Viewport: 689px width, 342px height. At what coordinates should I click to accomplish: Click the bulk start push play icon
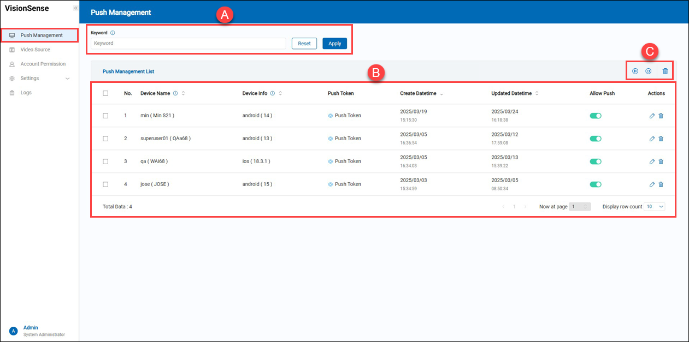click(635, 71)
